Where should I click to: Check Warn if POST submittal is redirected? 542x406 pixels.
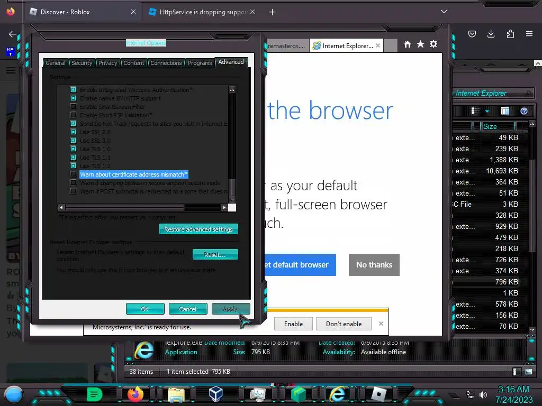(x=73, y=191)
